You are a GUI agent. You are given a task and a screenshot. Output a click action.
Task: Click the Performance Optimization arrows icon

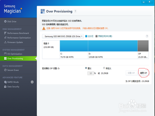pyautogui.click(x=5, y=38)
